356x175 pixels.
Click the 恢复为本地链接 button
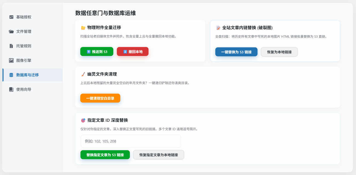(x=279, y=52)
